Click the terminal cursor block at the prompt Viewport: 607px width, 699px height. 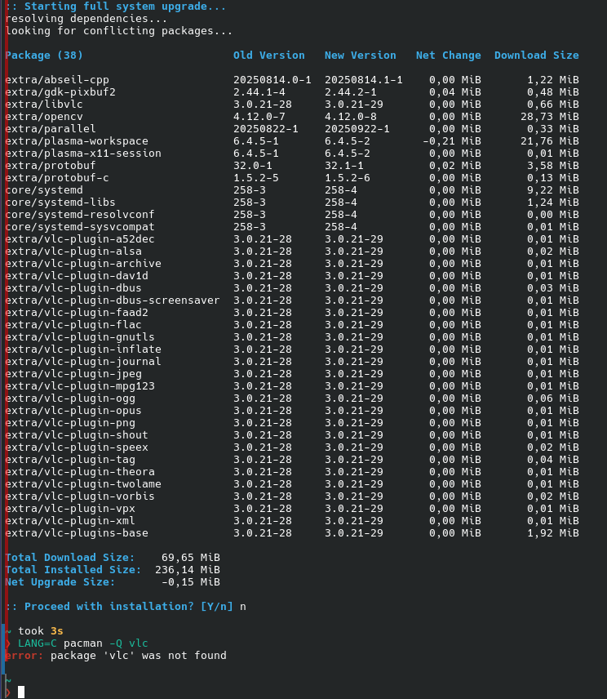[21, 692]
